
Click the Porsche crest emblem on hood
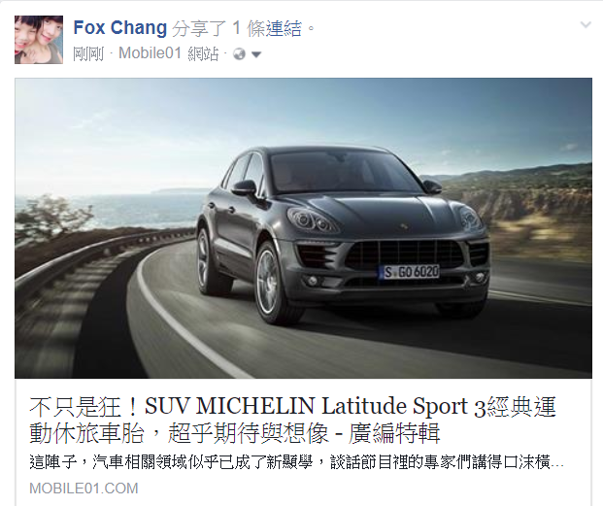(x=403, y=227)
